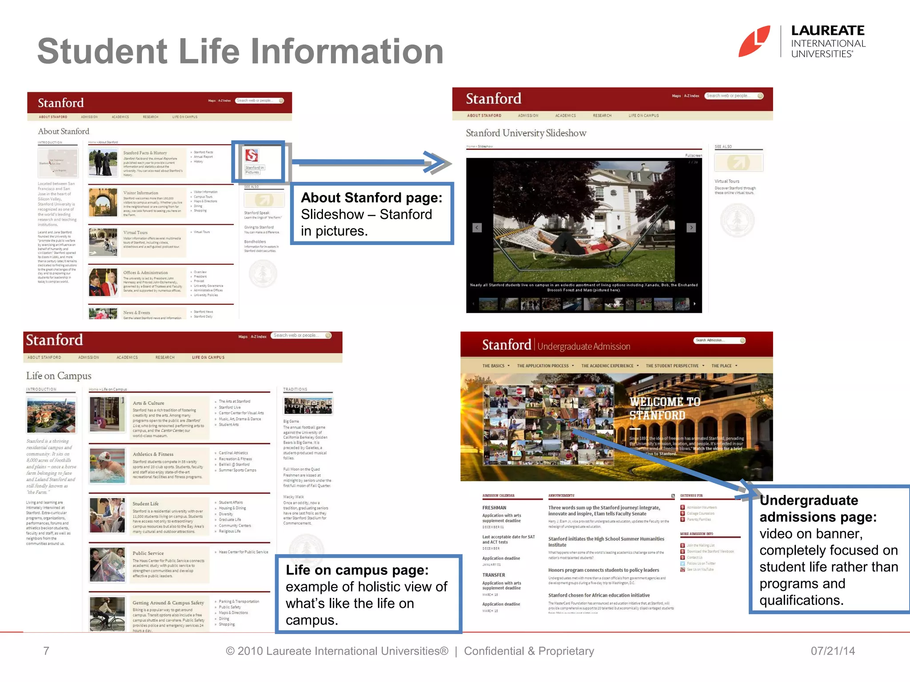The height and width of the screenshot is (682, 910).
Task: Click search magnifier icon on About Stanford page
Action: 281,101
